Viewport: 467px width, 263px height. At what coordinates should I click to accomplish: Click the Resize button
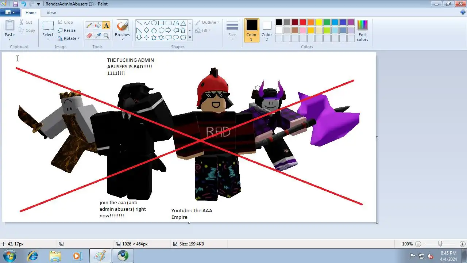[x=66, y=30]
